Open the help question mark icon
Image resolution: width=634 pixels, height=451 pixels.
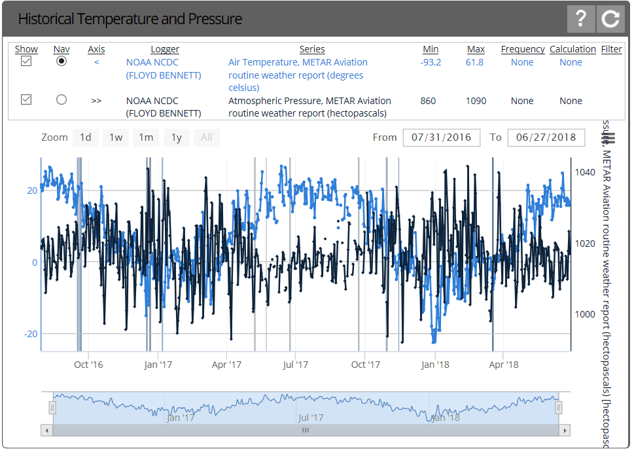580,18
